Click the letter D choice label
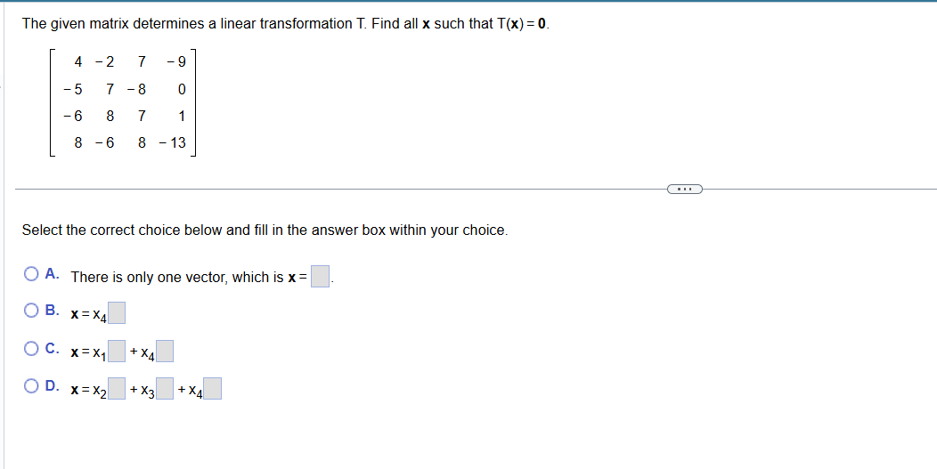Viewport: 937px width, 469px height. coord(53,386)
